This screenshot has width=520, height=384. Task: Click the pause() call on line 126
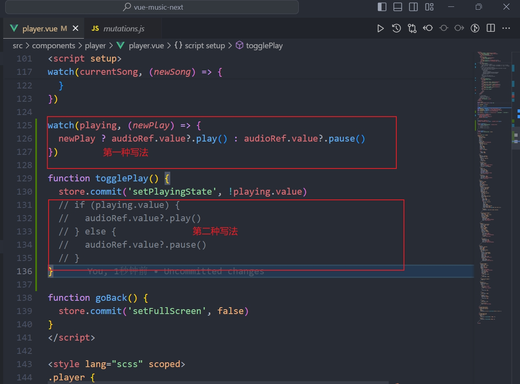click(x=347, y=138)
